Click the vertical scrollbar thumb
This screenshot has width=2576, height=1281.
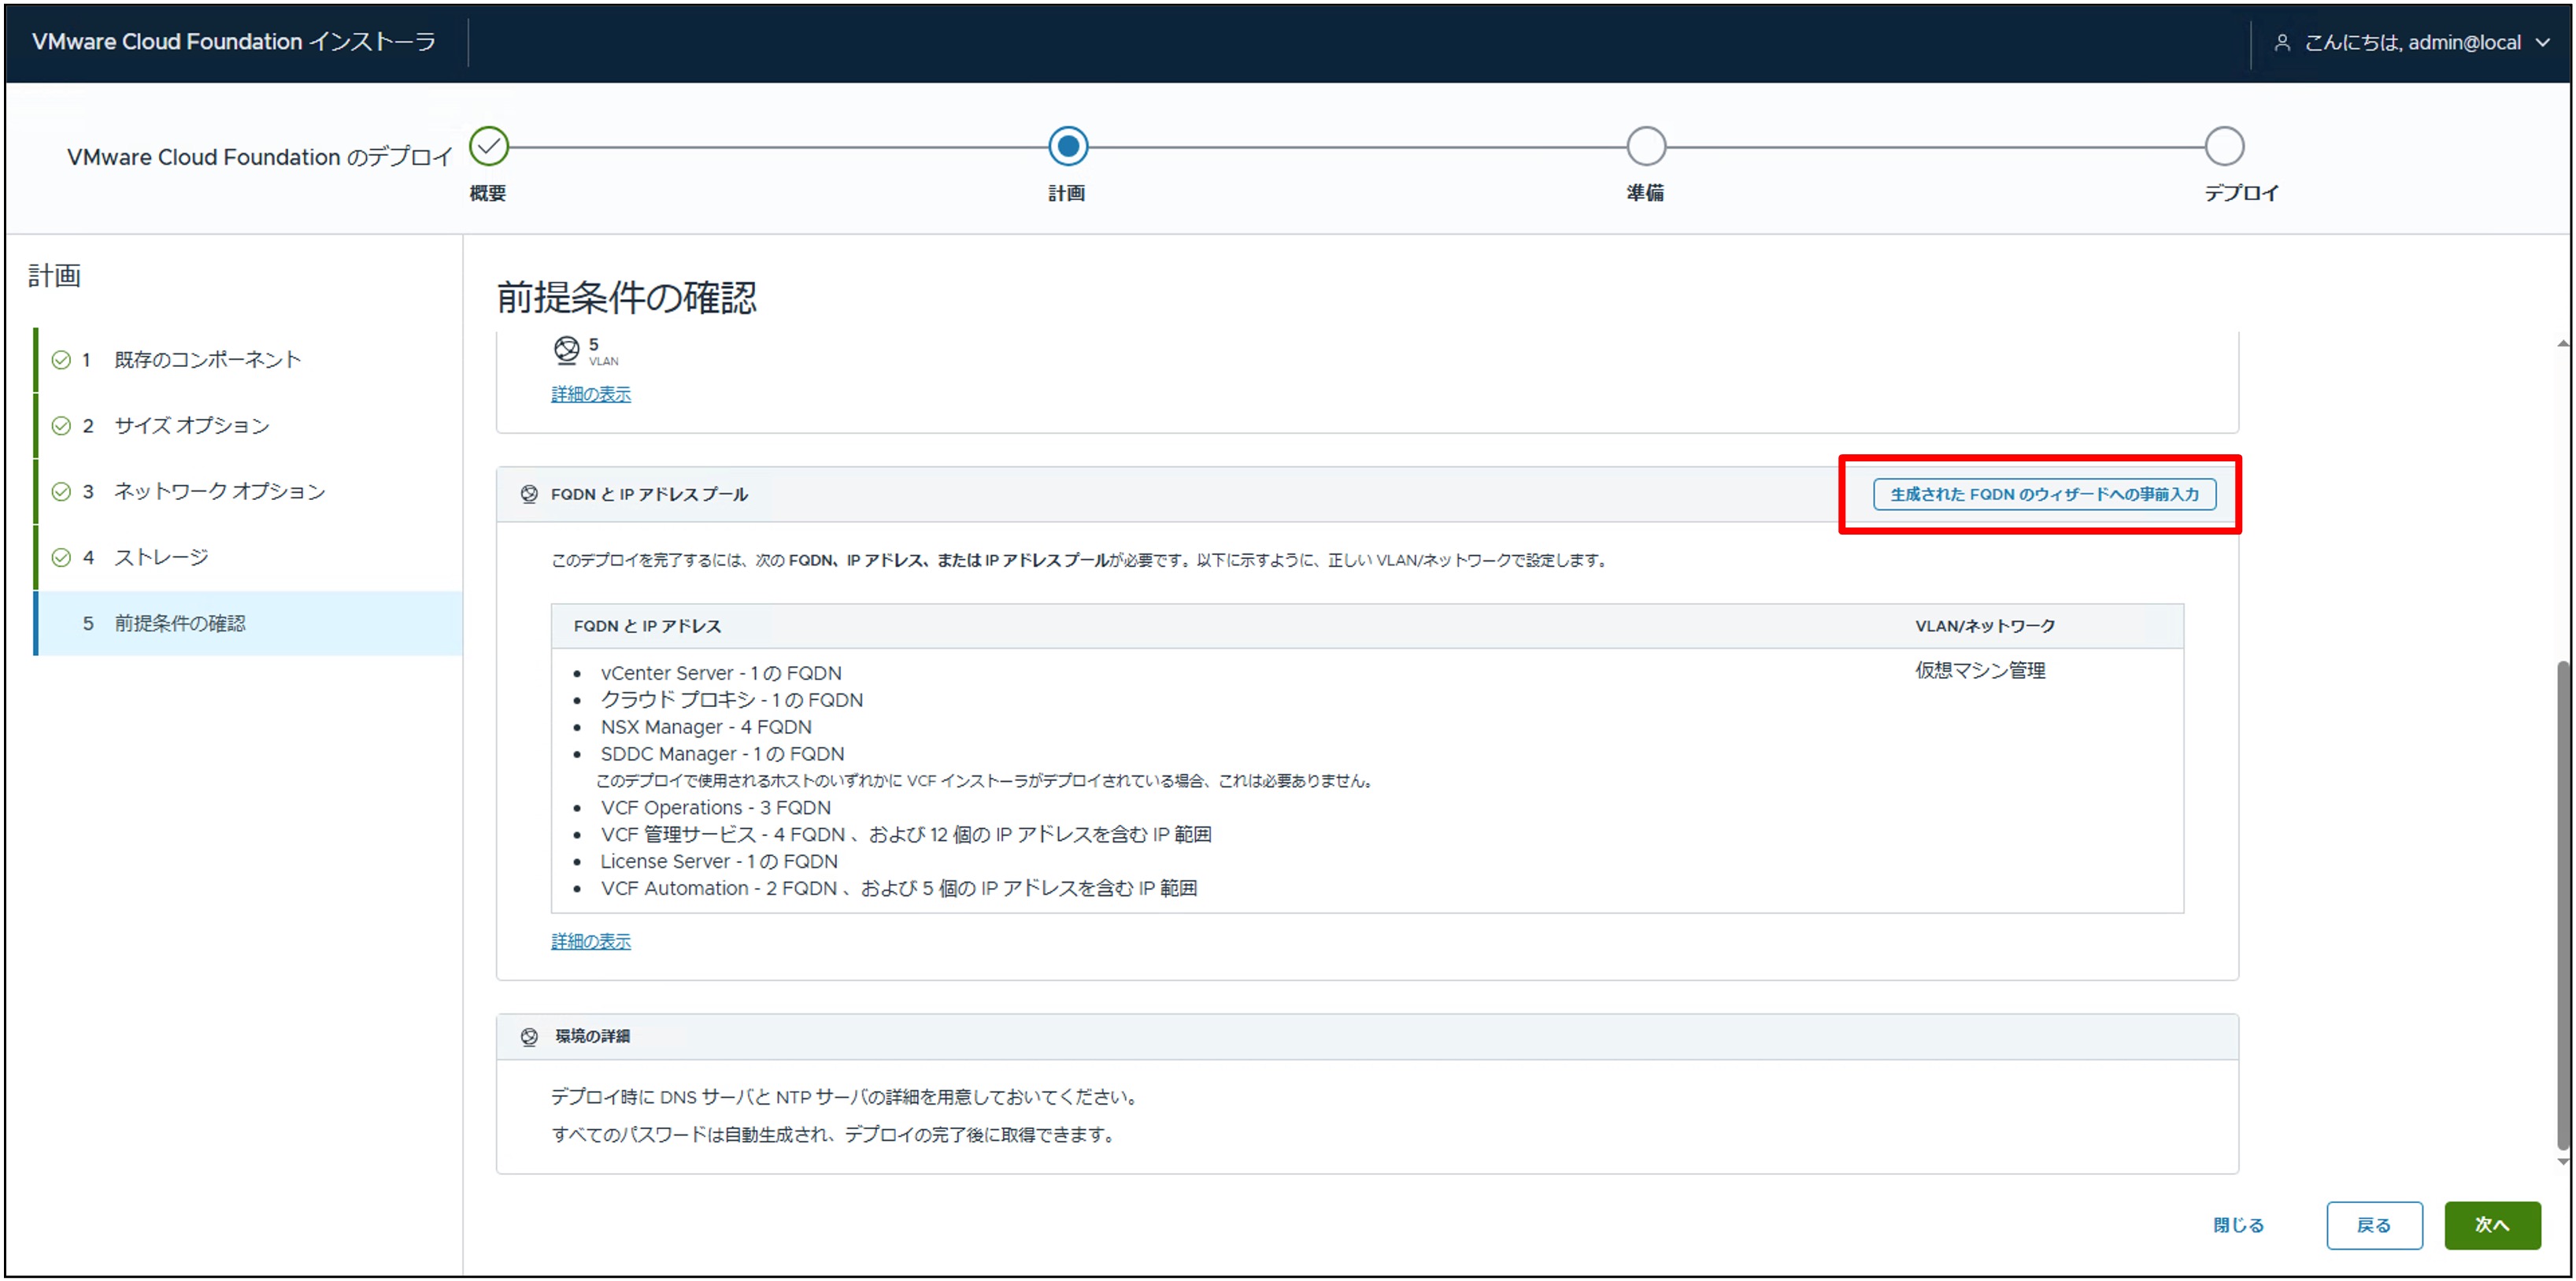[2562, 905]
